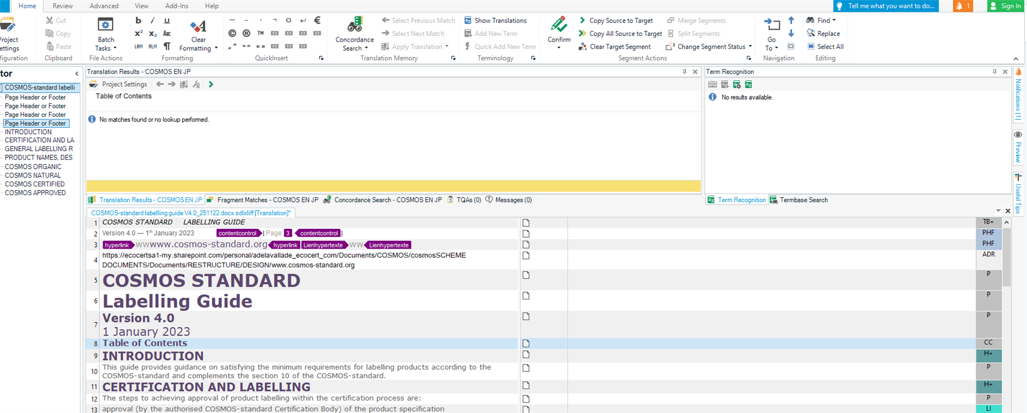This screenshot has height=413, width=1027.
Task: Expand Terminology group dialog launcher
Action: coord(533,58)
